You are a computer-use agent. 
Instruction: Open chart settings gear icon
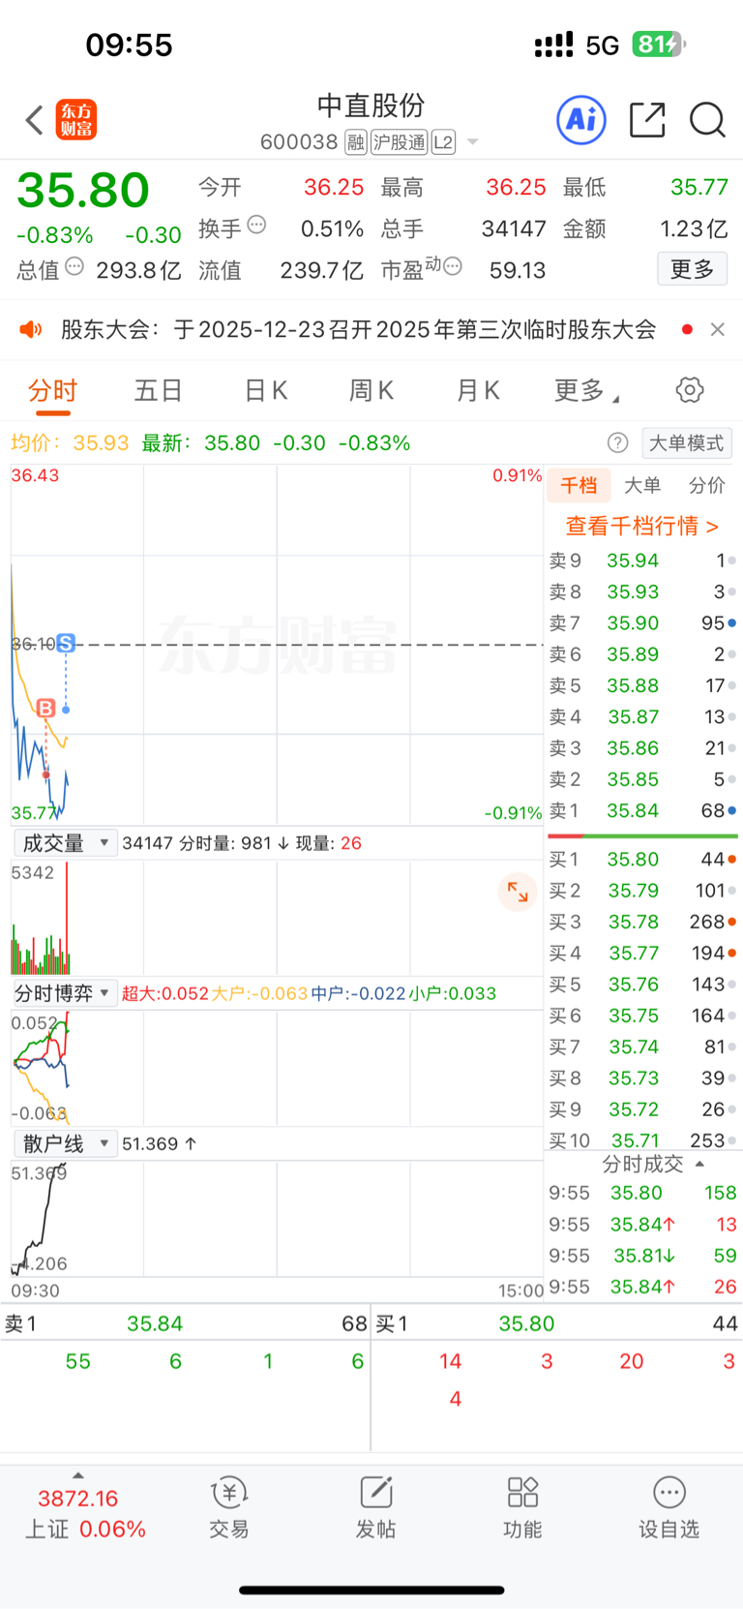tap(690, 390)
